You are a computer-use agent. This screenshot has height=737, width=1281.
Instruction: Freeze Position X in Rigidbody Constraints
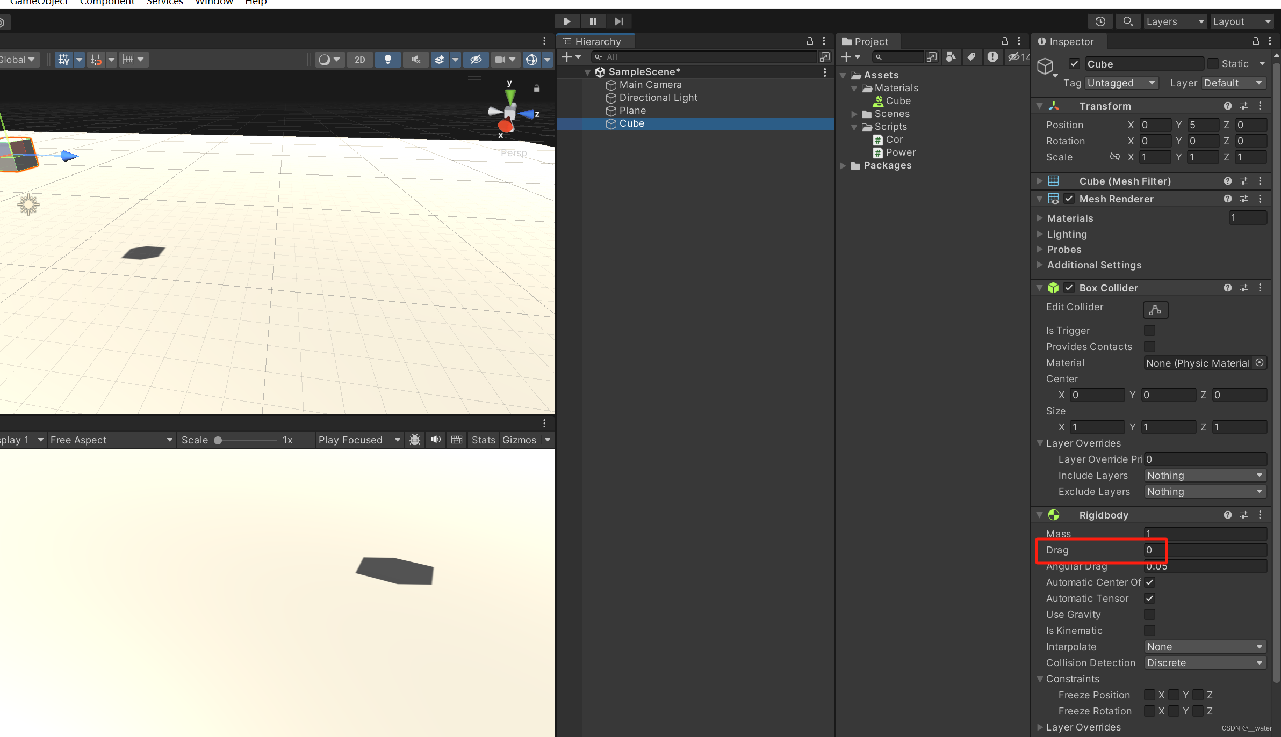pos(1150,695)
